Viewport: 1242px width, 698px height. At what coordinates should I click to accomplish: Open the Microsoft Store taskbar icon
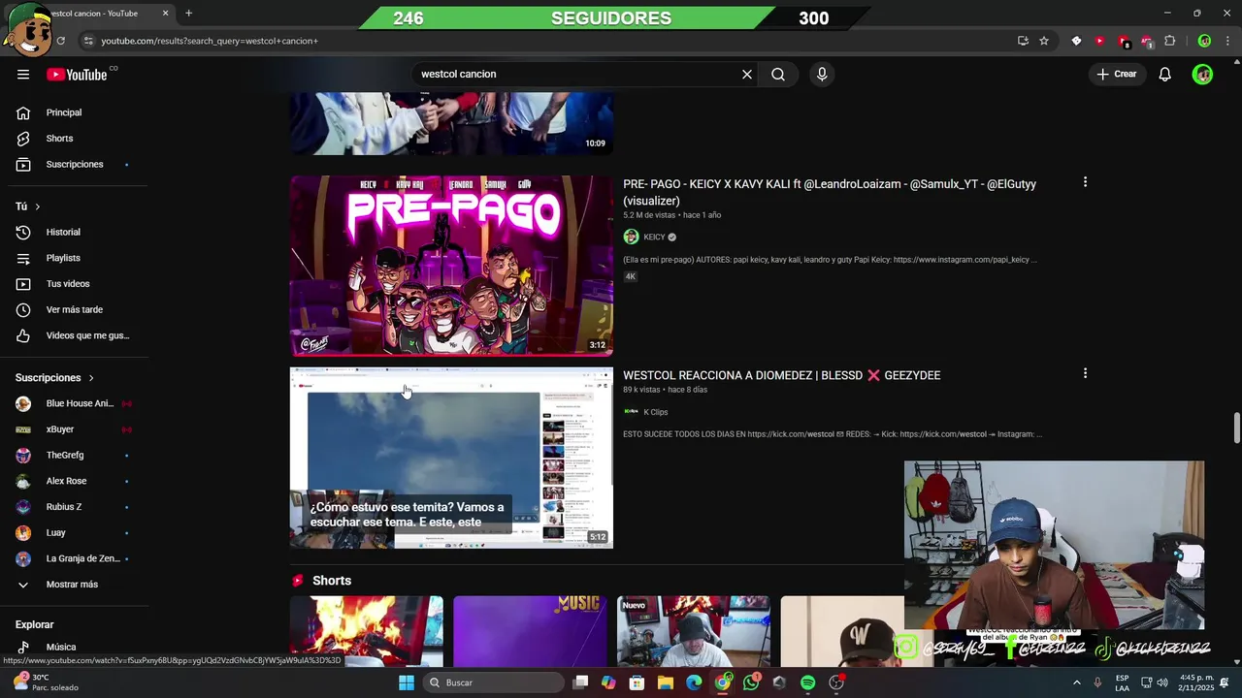pyautogui.click(x=637, y=682)
